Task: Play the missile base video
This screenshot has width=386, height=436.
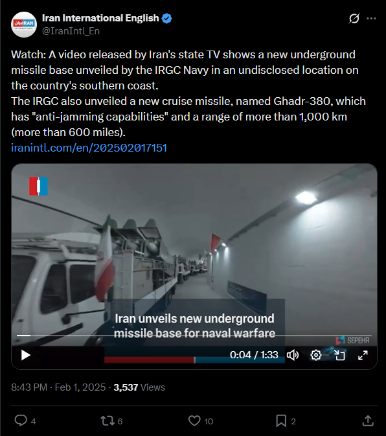Action: 25,355
